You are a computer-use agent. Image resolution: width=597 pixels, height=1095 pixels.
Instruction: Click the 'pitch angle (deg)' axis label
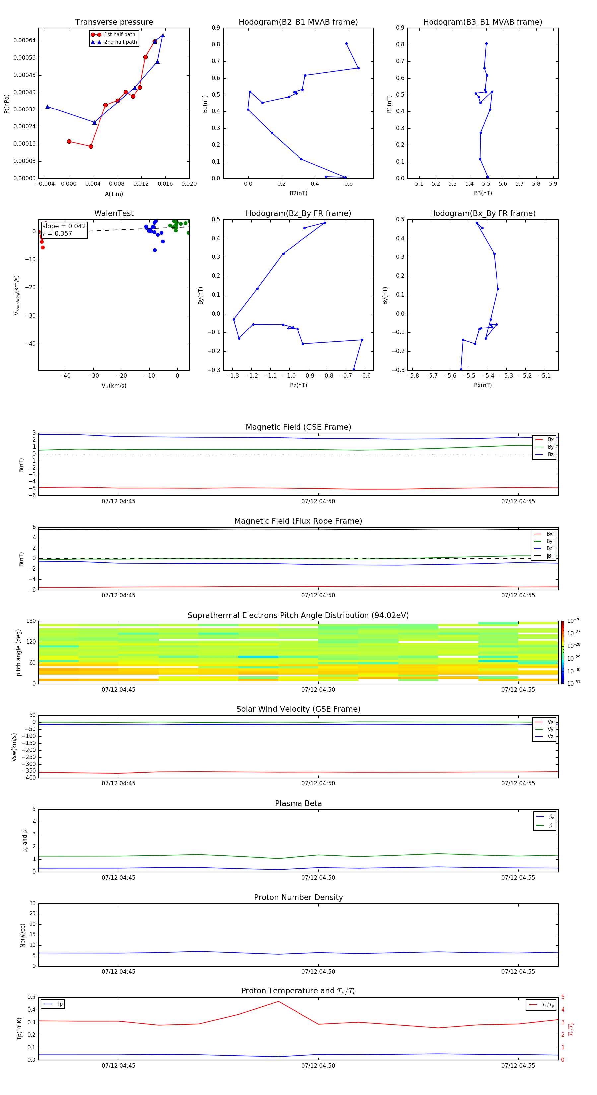18,652
